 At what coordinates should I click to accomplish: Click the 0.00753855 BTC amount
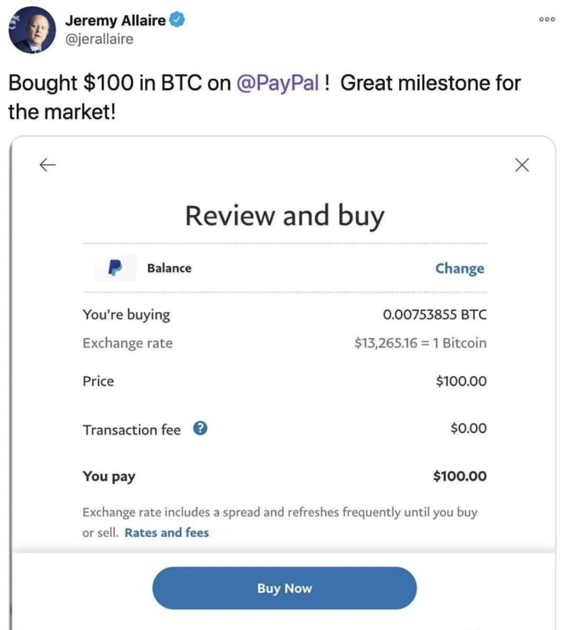click(434, 314)
